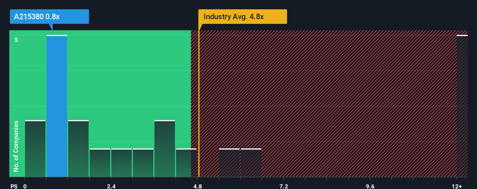Click the x-axis label 2.4
Screen dimensions: 477x189
pyautogui.click(x=111, y=186)
